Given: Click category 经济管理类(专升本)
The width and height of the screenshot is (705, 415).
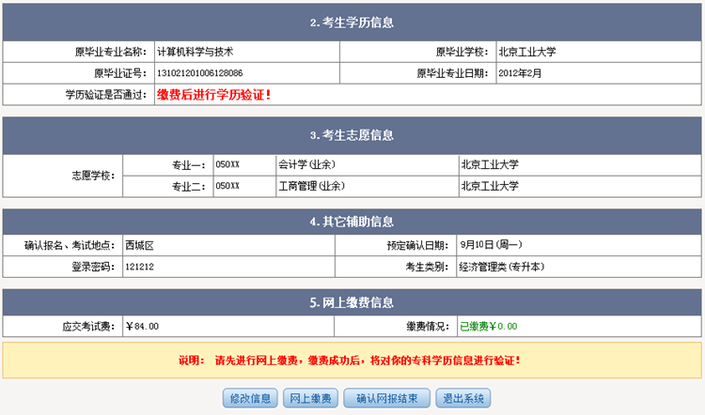Looking at the screenshot, I should pyautogui.click(x=502, y=267).
